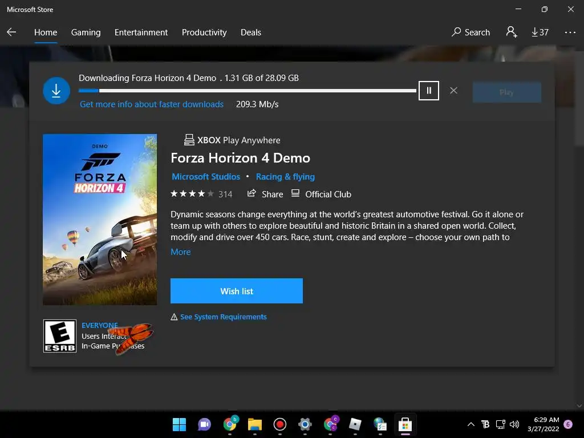
Task: Add the game to Wish list
Action: click(237, 291)
